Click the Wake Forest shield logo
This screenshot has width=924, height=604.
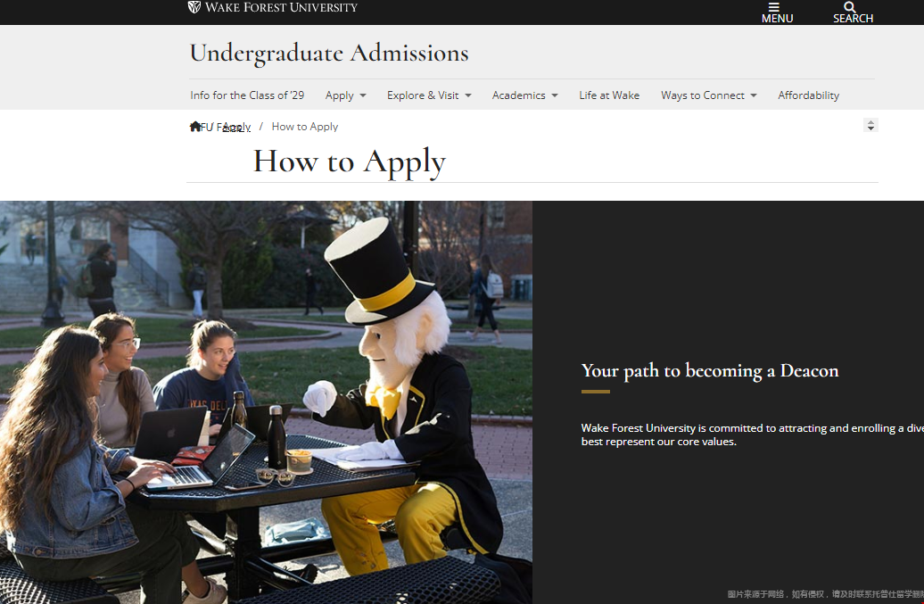194,7
